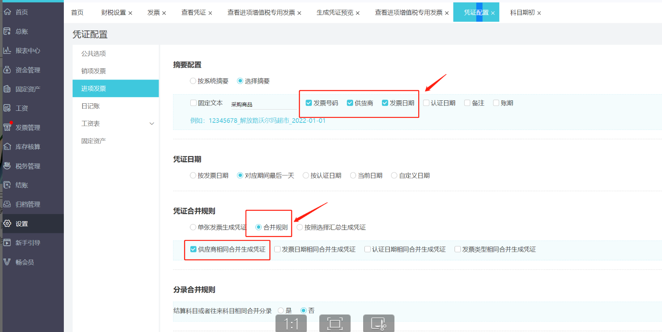Click the 资金管理 money bag icon
Viewport: 662px width, 332px height.
7,70
